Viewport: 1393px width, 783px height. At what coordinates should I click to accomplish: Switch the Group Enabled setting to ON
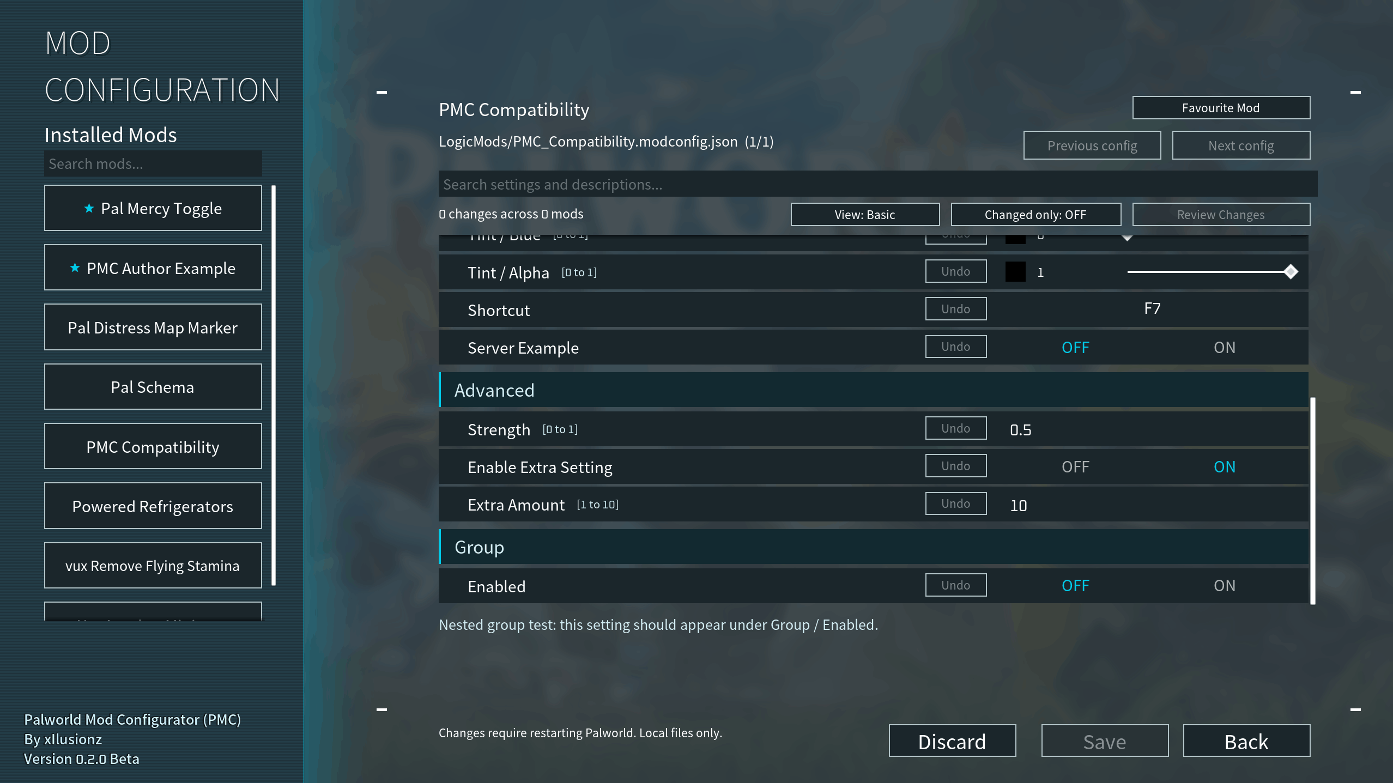tap(1224, 585)
